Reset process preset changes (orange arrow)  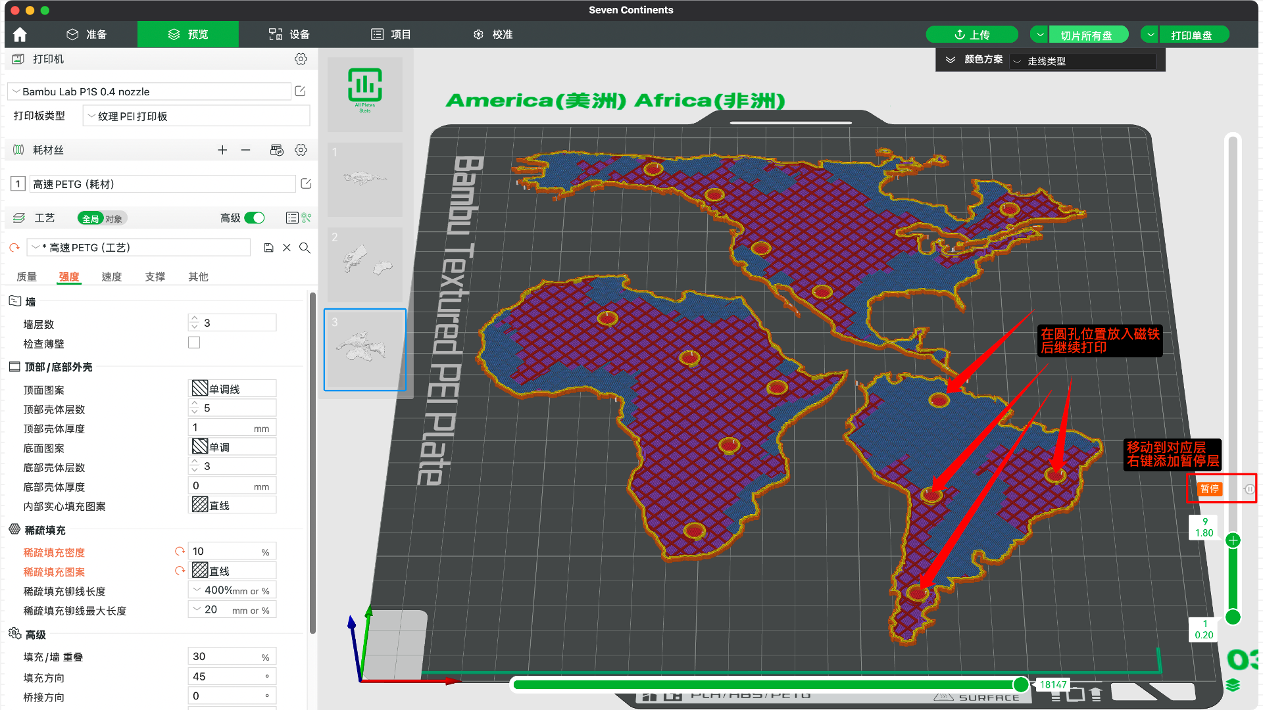[x=14, y=248]
